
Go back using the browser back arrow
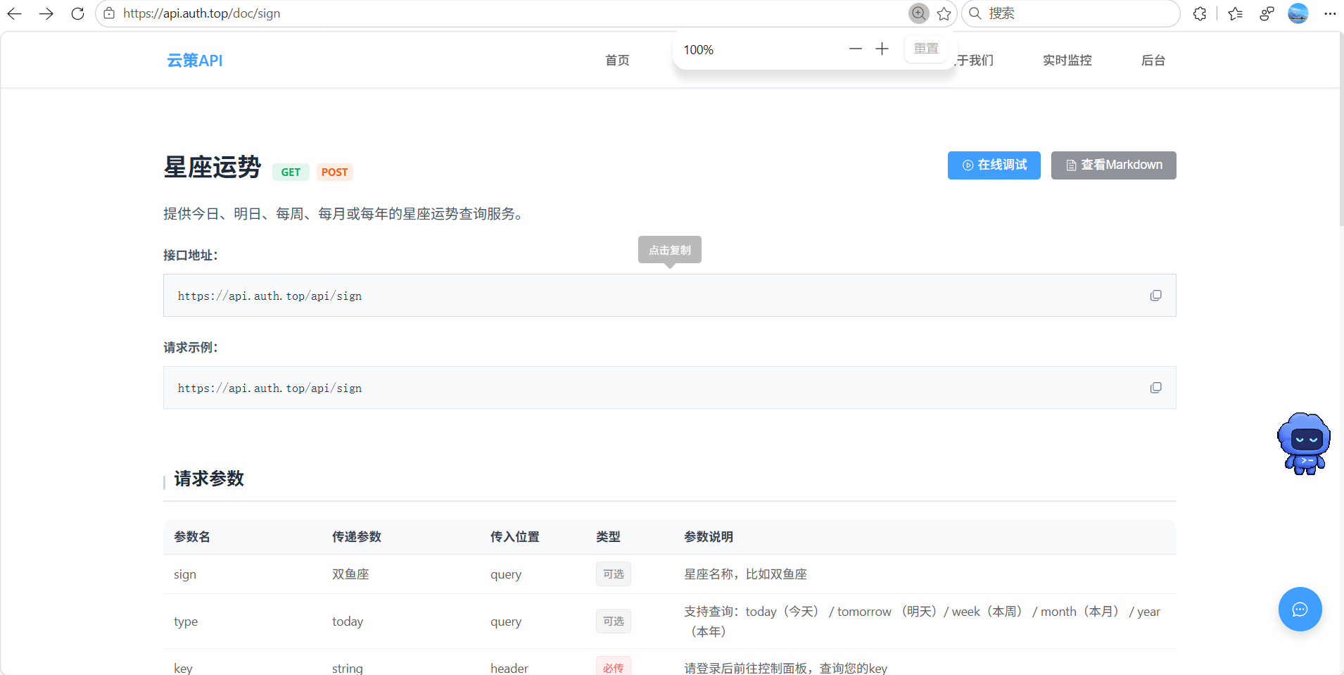tap(14, 13)
